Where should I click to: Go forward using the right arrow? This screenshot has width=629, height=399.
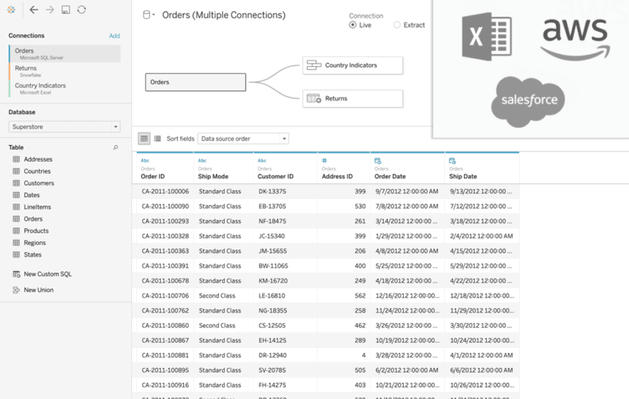point(49,10)
